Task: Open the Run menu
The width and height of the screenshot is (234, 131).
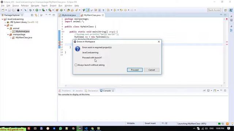Action: pos(60,5)
